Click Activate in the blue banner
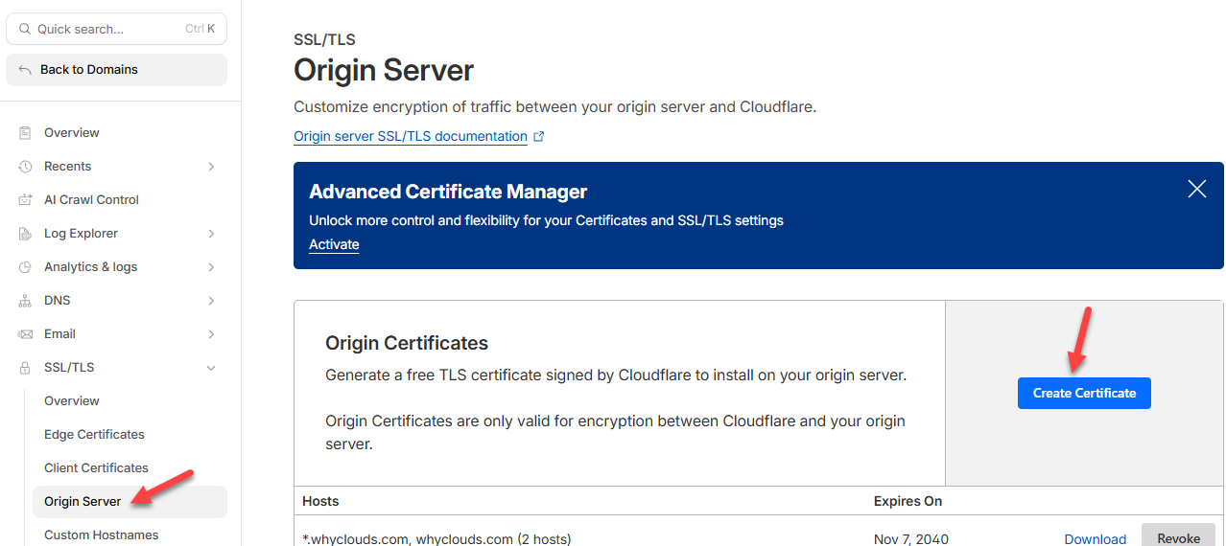The height and width of the screenshot is (546, 1226). pos(334,245)
